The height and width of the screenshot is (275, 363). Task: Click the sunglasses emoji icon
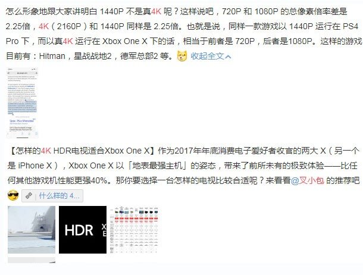[13, 196]
